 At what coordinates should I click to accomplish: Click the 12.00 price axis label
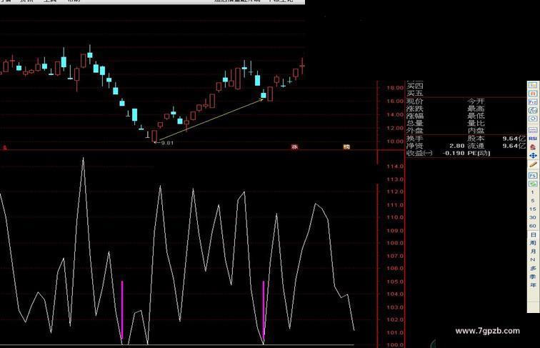[x=395, y=128]
